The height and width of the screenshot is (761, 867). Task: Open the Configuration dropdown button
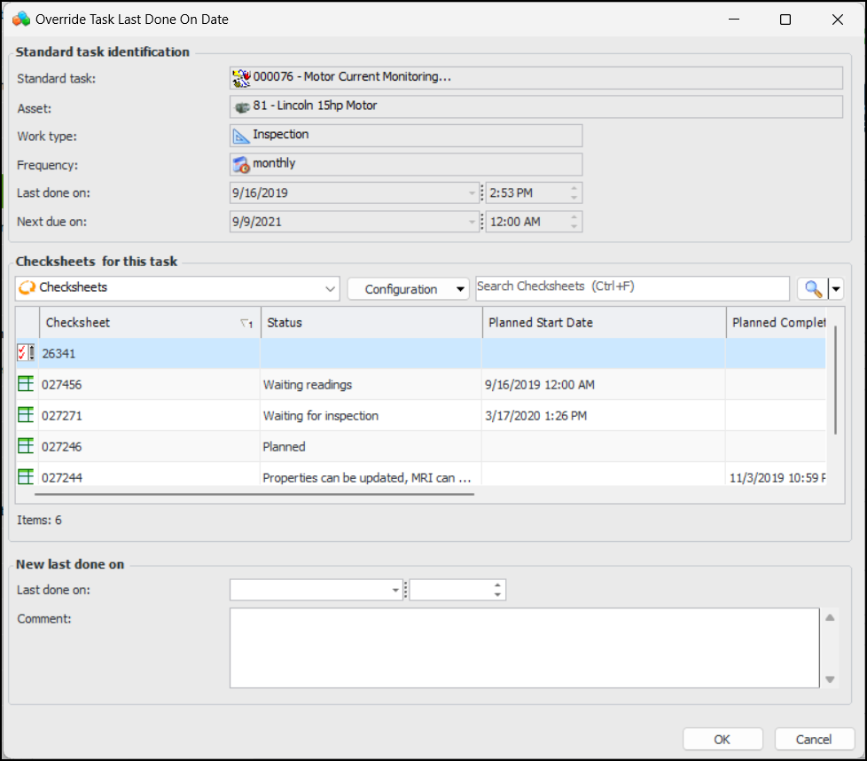click(x=408, y=289)
